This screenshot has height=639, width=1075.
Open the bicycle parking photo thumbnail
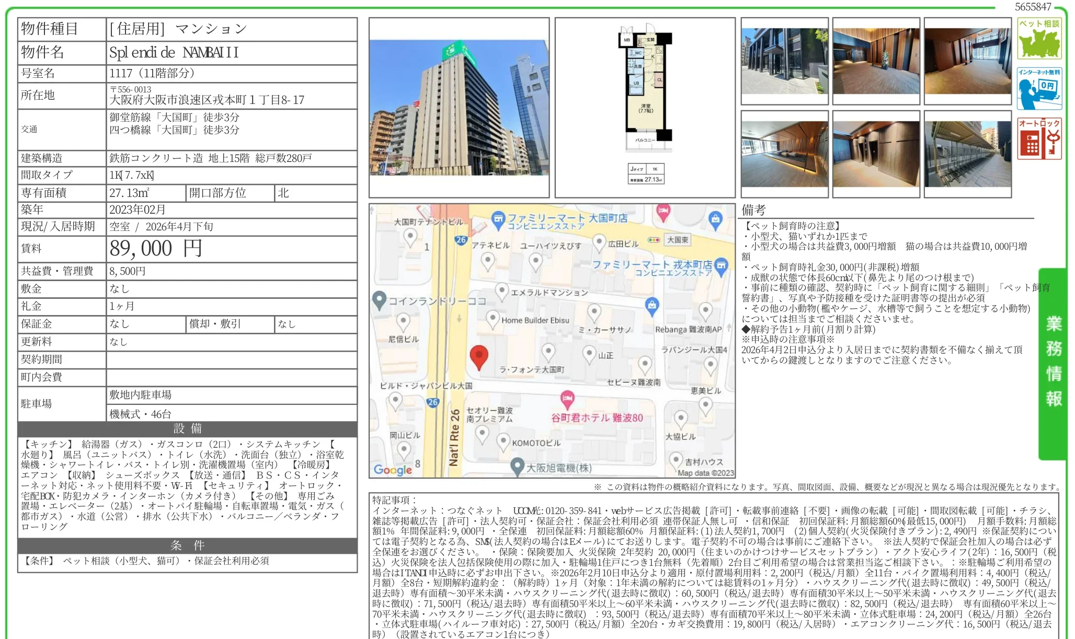click(967, 154)
